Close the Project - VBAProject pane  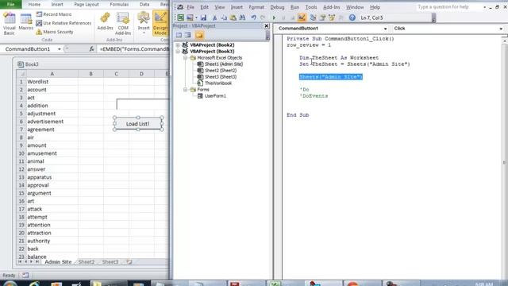[x=267, y=26]
